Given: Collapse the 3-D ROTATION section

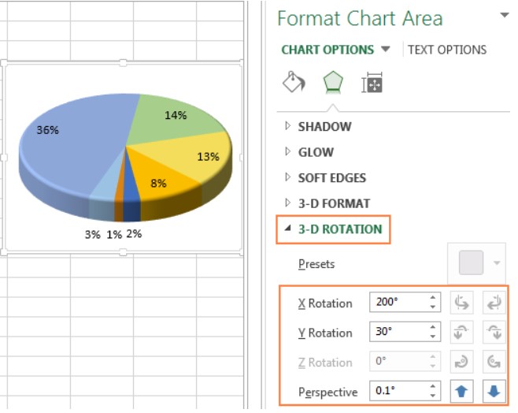Looking at the screenshot, I should coord(288,228).
